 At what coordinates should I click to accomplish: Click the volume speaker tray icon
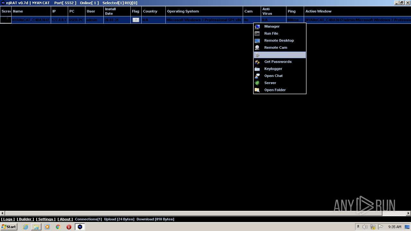click(x=365, y=227)
